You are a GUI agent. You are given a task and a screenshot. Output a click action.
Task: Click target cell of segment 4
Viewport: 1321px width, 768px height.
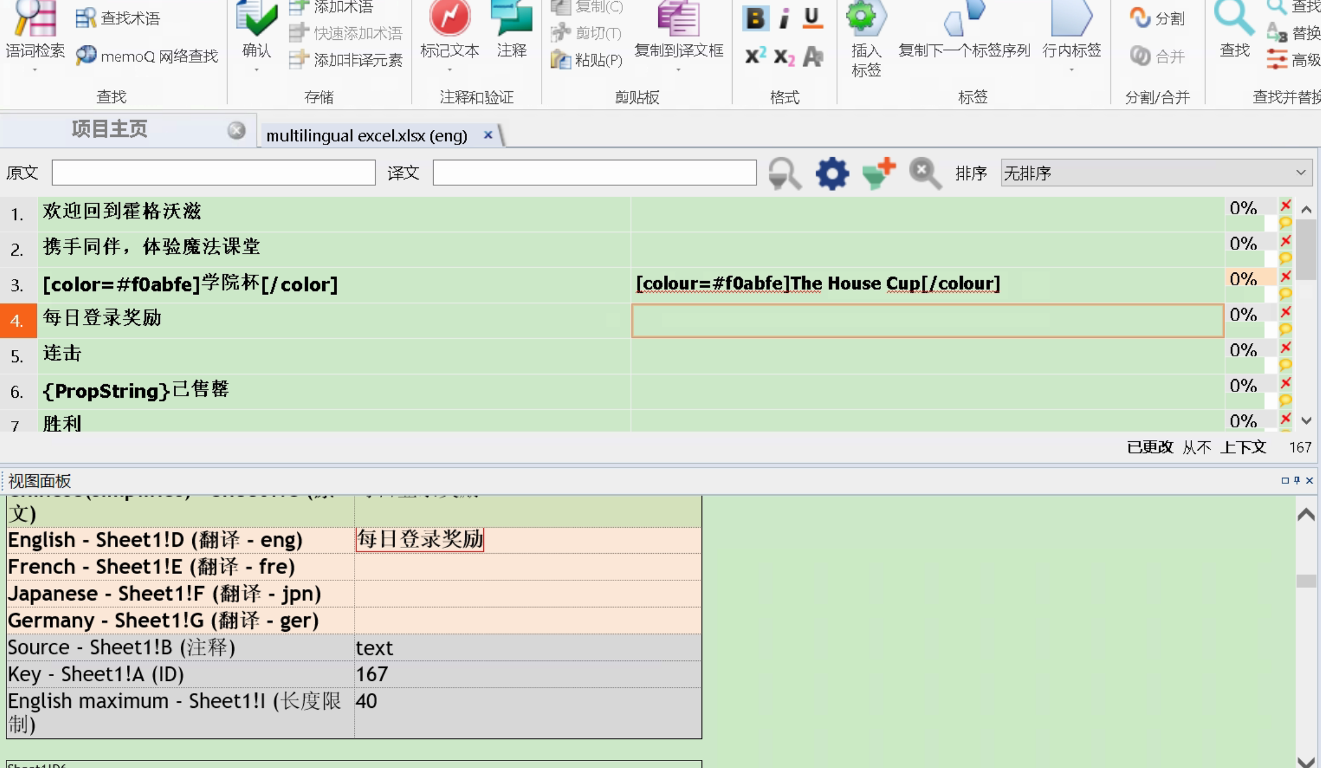pyautogui.click(x=927, y=320)
